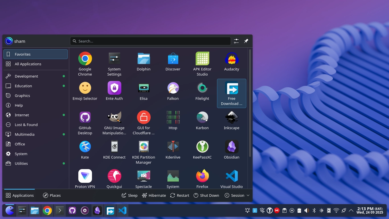Open the clipboard tray icon
The height and width of the screenshot is (219, 389).
pyautogui.click(x=284, y=210)
